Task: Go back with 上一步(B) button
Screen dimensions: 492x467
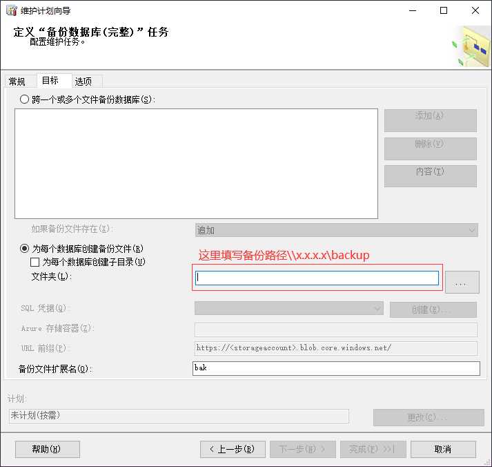Action: point(233,450)
